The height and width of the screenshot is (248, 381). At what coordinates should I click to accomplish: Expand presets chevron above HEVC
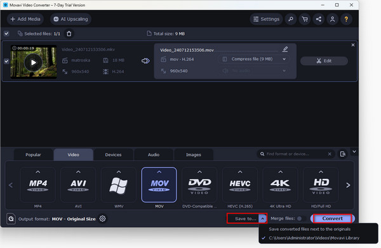coord(240,172)
